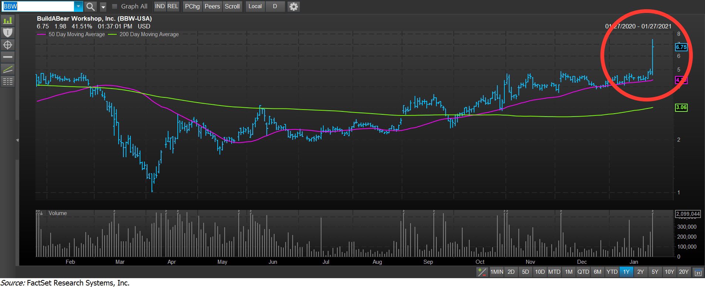Click the 2,099,044 volume value label
Screen dimensions: 705x287
pyautogui.click(x=688, y=214)
